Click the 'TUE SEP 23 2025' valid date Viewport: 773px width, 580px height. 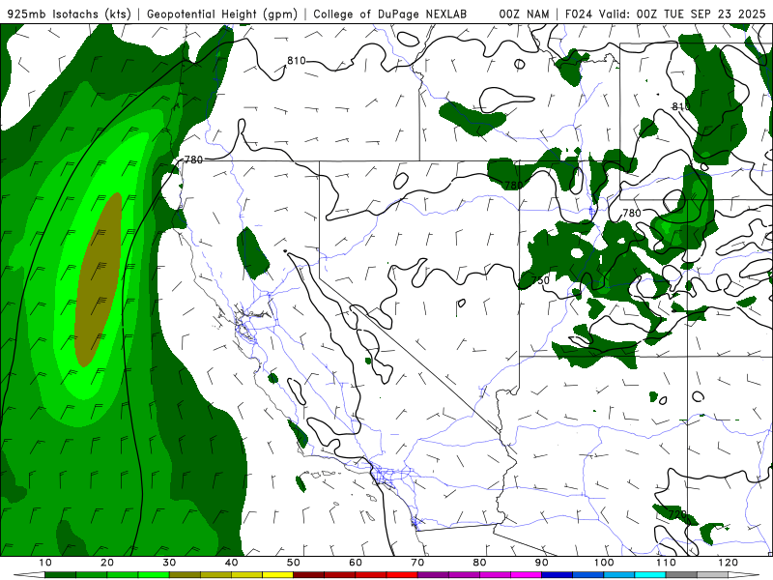point(714,14)
